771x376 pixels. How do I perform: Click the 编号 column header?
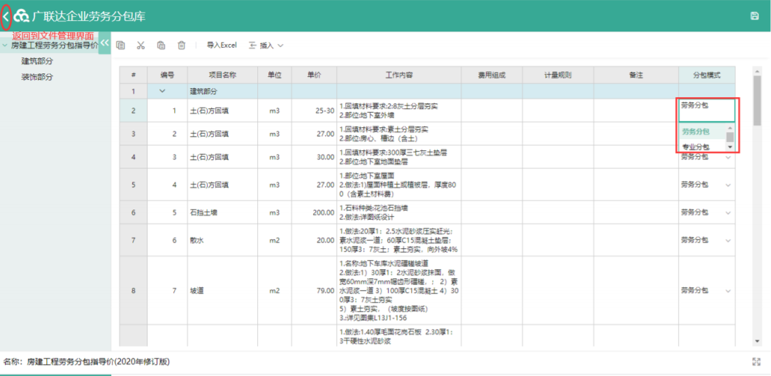pyautogui.click(x=167, y=75)
